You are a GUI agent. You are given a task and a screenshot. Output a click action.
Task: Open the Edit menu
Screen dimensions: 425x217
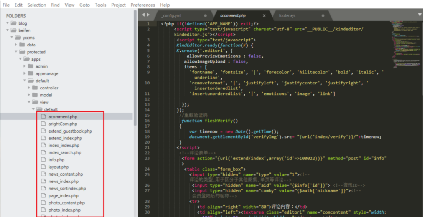[18, 5]
